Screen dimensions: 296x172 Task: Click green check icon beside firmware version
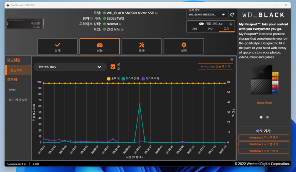(104, 19)
